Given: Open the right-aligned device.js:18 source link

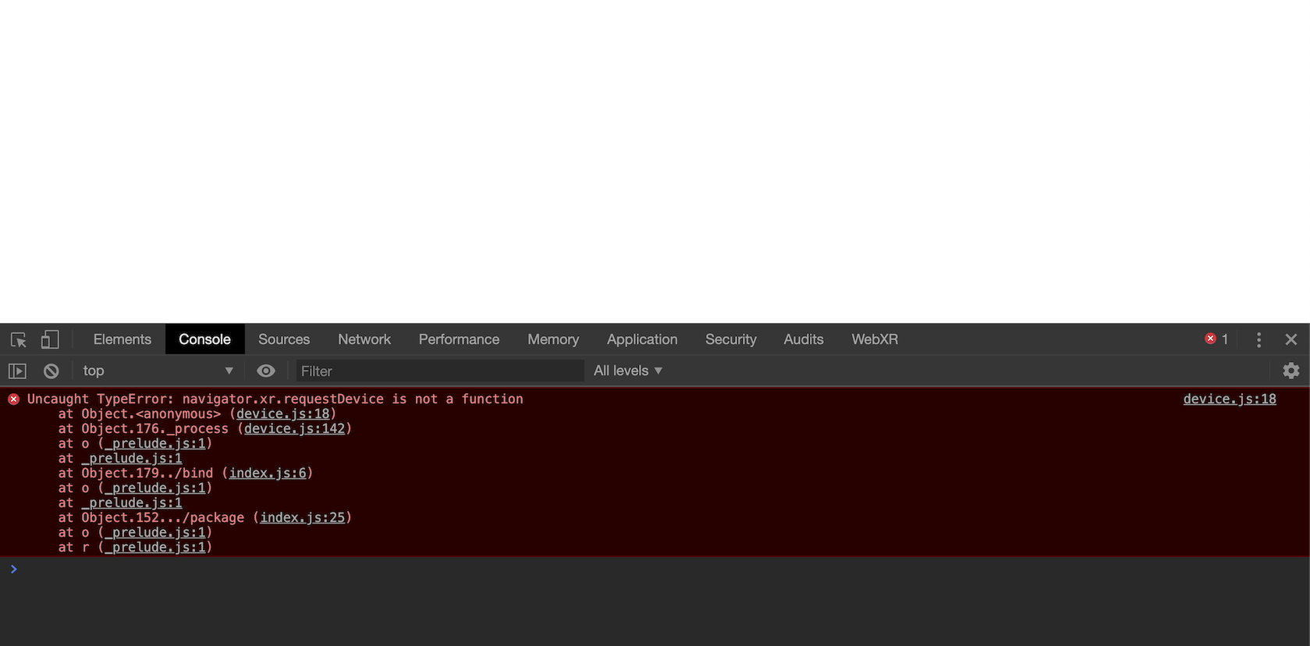Looking at the screenshot, I should point(1230,399).
